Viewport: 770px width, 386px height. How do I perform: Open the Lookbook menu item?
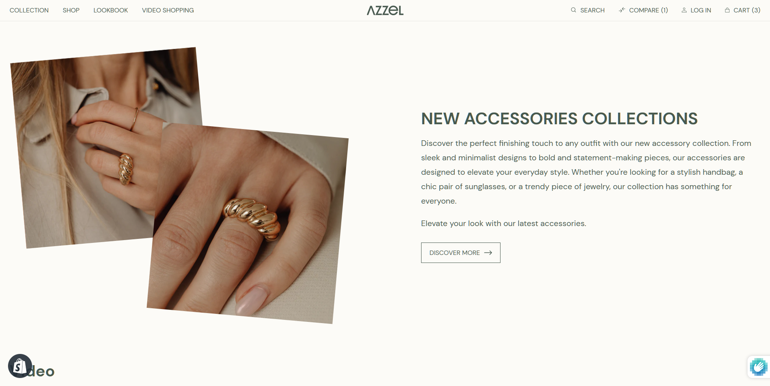pos(111,10)
